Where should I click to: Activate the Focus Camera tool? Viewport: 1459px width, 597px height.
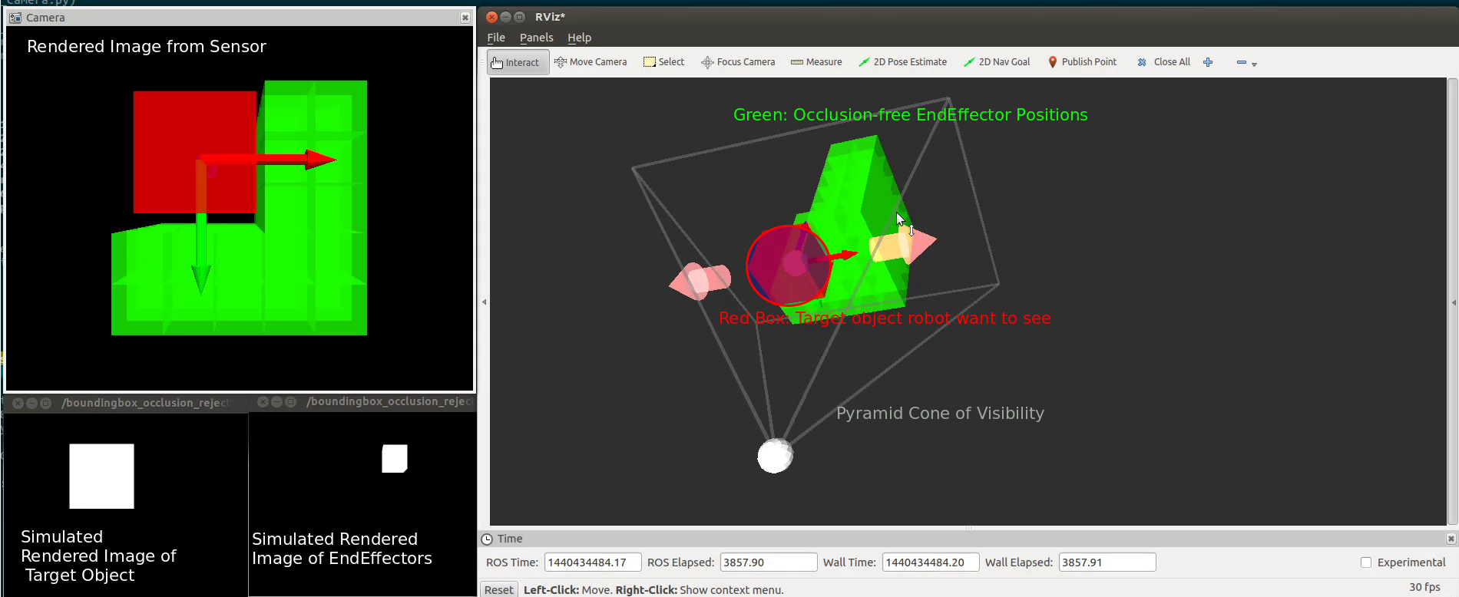(738, 62)
